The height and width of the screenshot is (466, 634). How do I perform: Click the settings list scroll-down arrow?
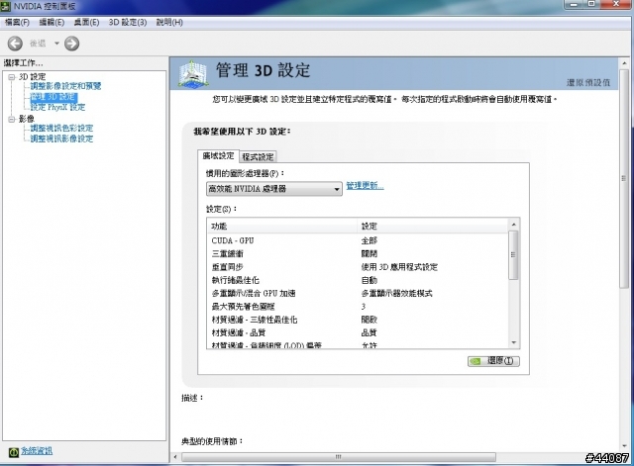(x=513, y=342)
